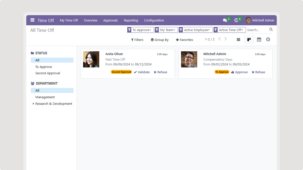Open the Group By dropdown
Screen dimensions: 303x170
160,40
